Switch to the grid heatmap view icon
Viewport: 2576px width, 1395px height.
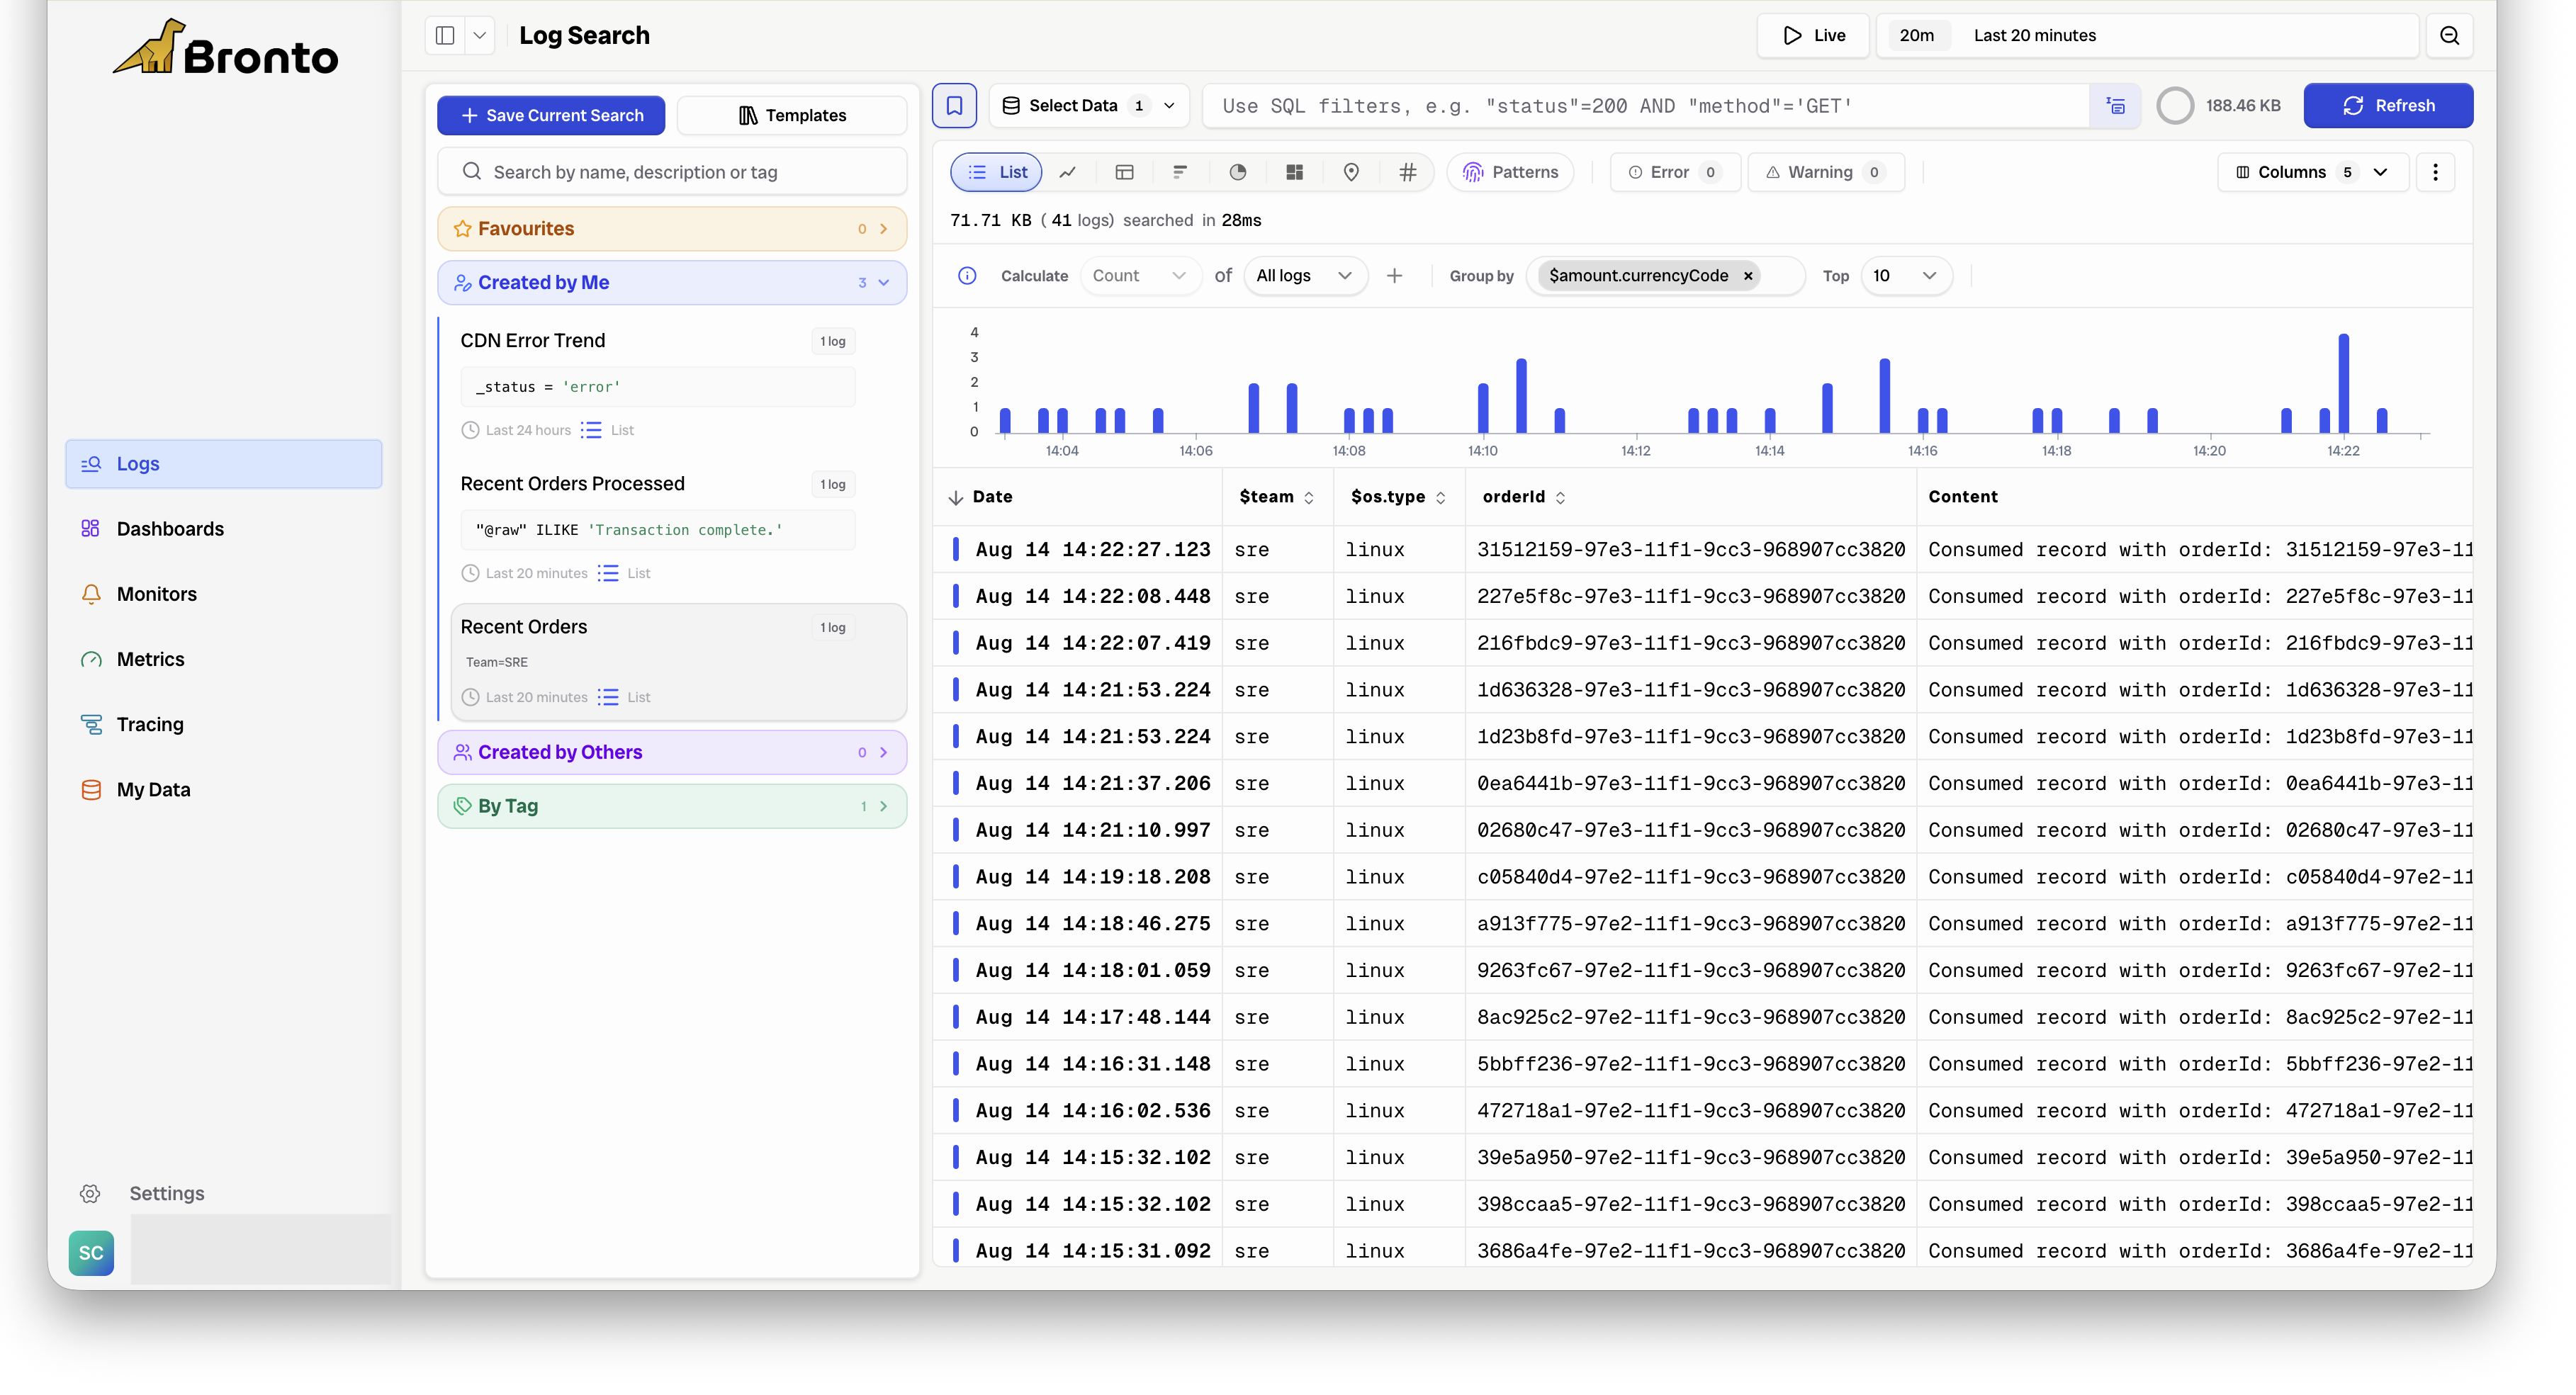point(1294,172)
